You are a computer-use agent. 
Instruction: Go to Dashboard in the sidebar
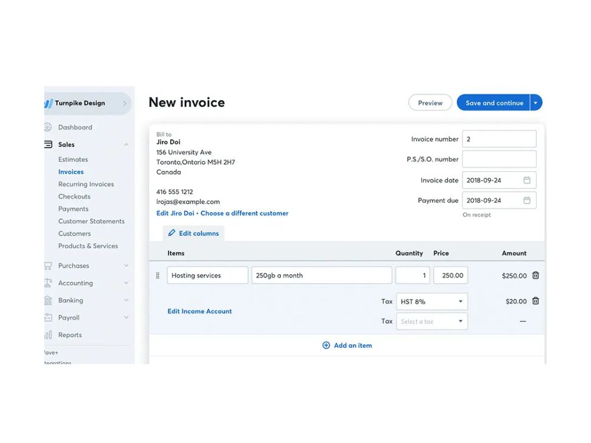(x=75, y=128)
